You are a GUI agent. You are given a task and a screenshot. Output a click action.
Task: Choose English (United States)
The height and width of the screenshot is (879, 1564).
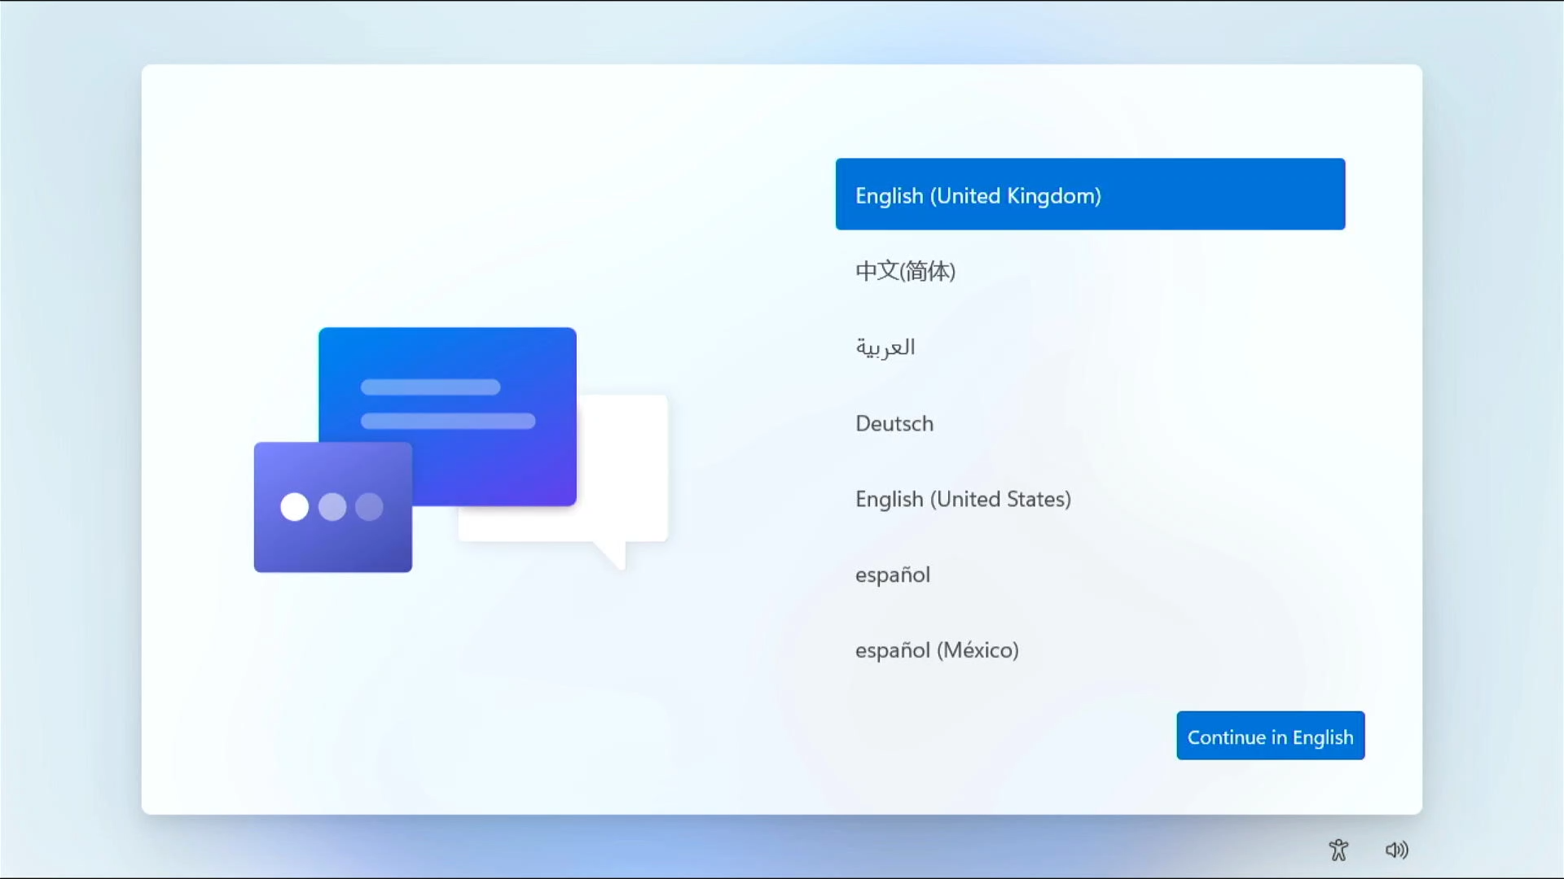click(x=1090, y=499)
